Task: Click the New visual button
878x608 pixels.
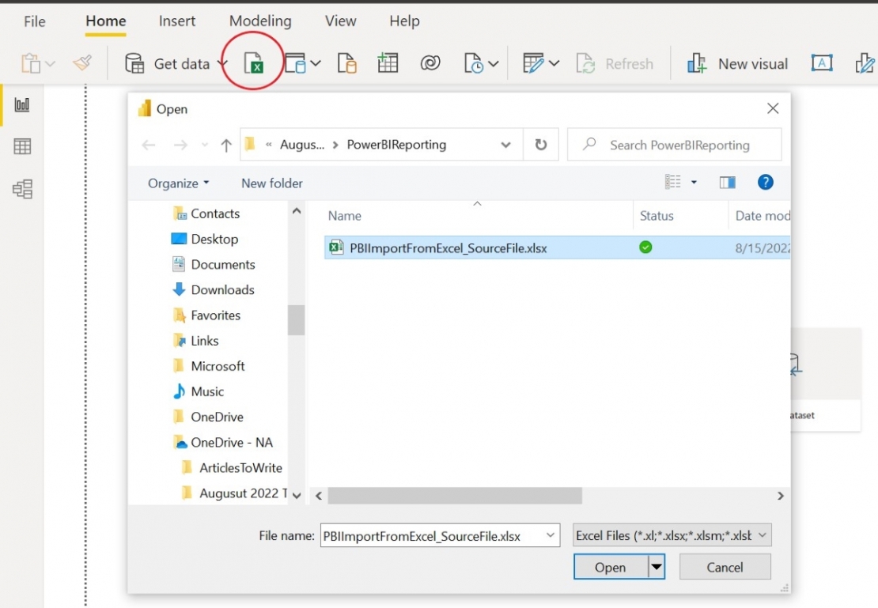Action: coord(737,64)
